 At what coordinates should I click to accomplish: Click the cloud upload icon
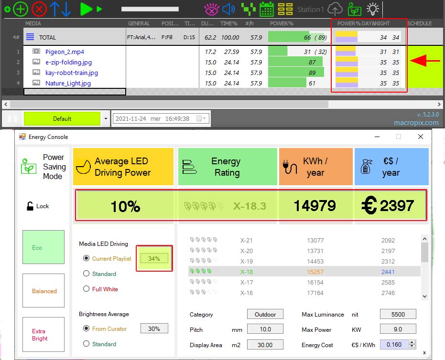pos(336,9)
